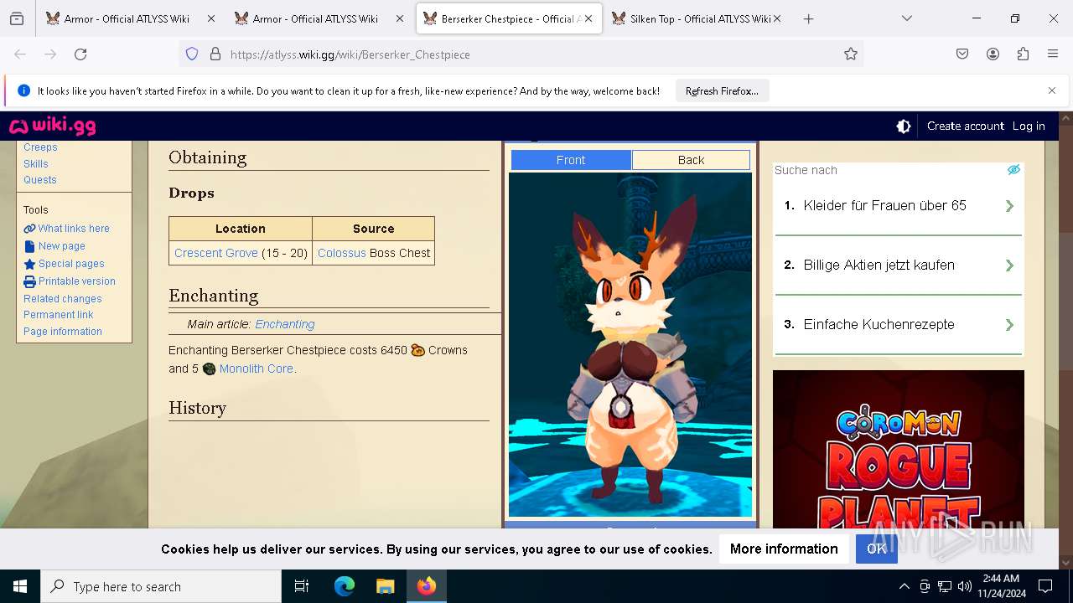Viewport: 1073px width, 603px height.
Task: Click More information about cookies
Action: (x=784, y=549)
